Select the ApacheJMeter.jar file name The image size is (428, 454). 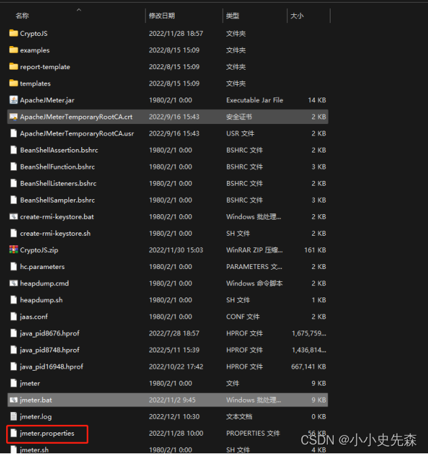click(x=47, y=100)
